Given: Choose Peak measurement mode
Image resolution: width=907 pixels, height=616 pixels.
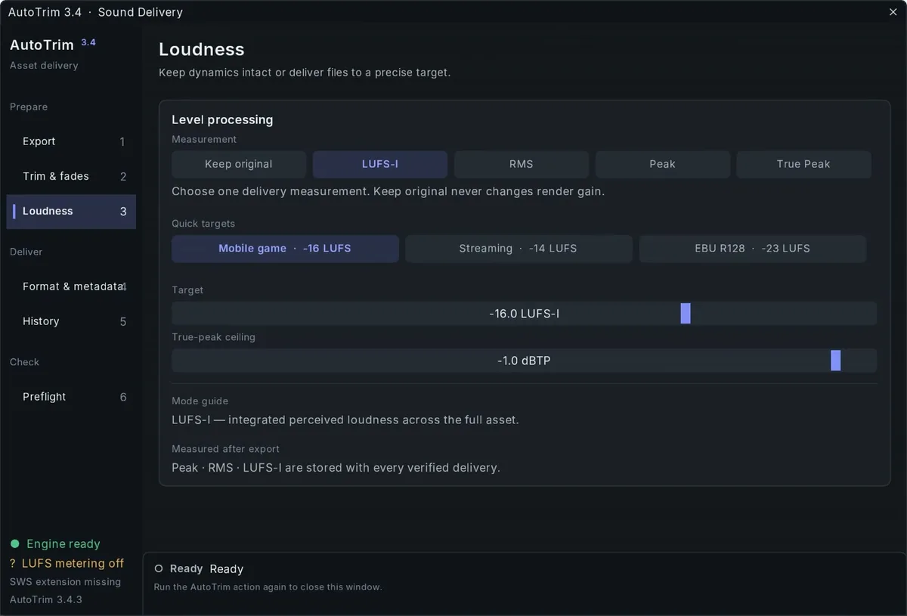Looking at the screenshot, I should pyautogui.click(x=663, y=164).
